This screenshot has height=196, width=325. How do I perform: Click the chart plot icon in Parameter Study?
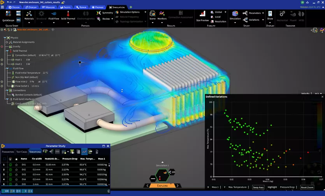pyautogui.click(x=84, y=152)
